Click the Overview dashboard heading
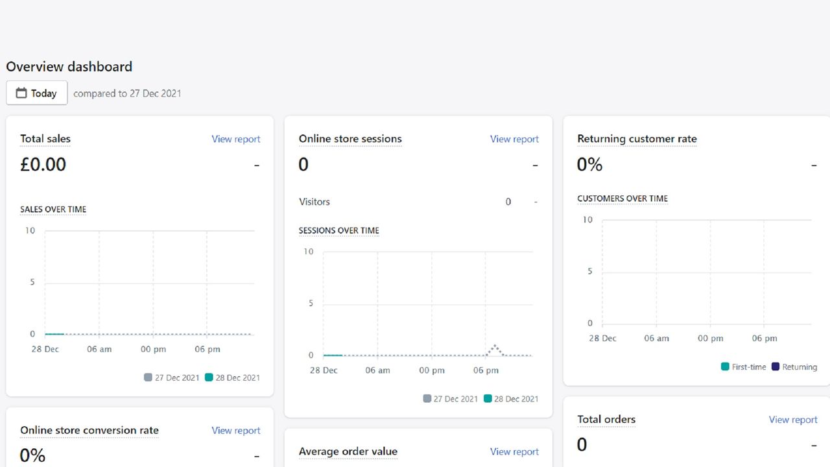Viewport: 830px width, 467px height. (69, 67)
